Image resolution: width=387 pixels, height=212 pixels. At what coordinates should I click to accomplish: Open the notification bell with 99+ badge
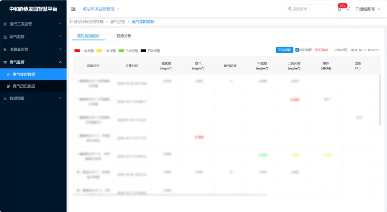[339, 9]
